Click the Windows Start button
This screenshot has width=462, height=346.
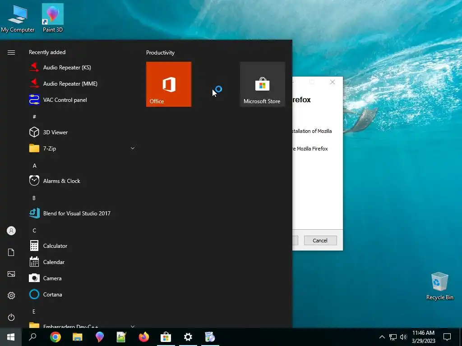(11, 337)
